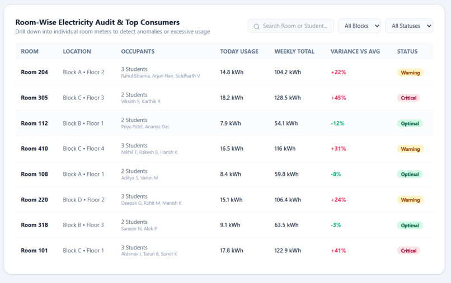Click the search magnifier icon
This screenshot has width=451, height=283.
point(257,26)
